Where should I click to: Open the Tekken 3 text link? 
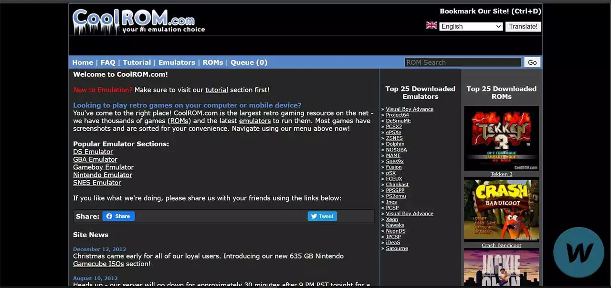[x=502, y=174]
